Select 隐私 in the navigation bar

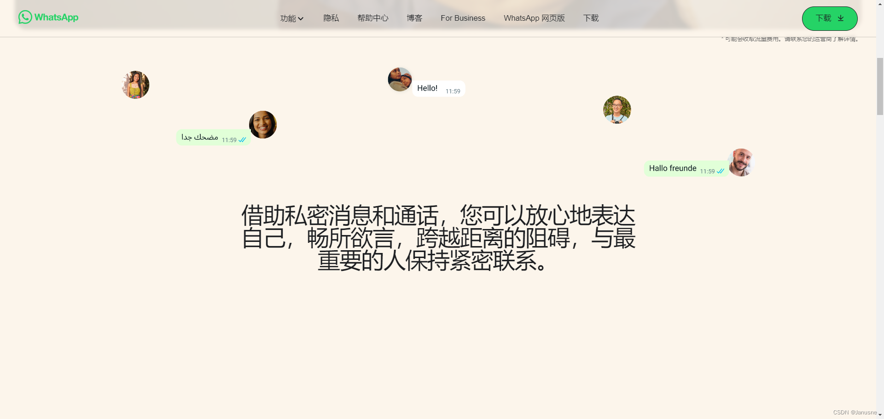(x=331, y=18)
